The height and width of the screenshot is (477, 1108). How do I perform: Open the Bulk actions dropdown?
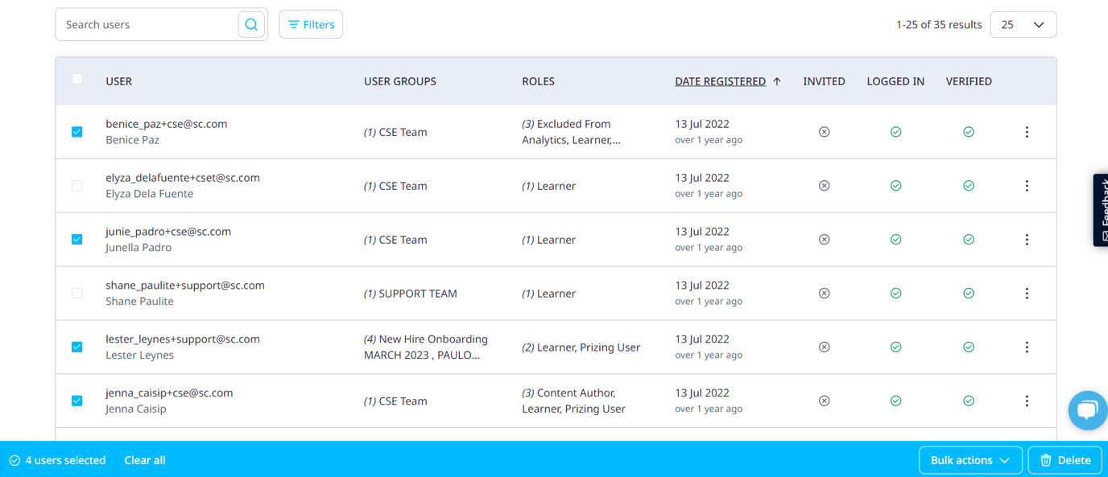(970, 460)
